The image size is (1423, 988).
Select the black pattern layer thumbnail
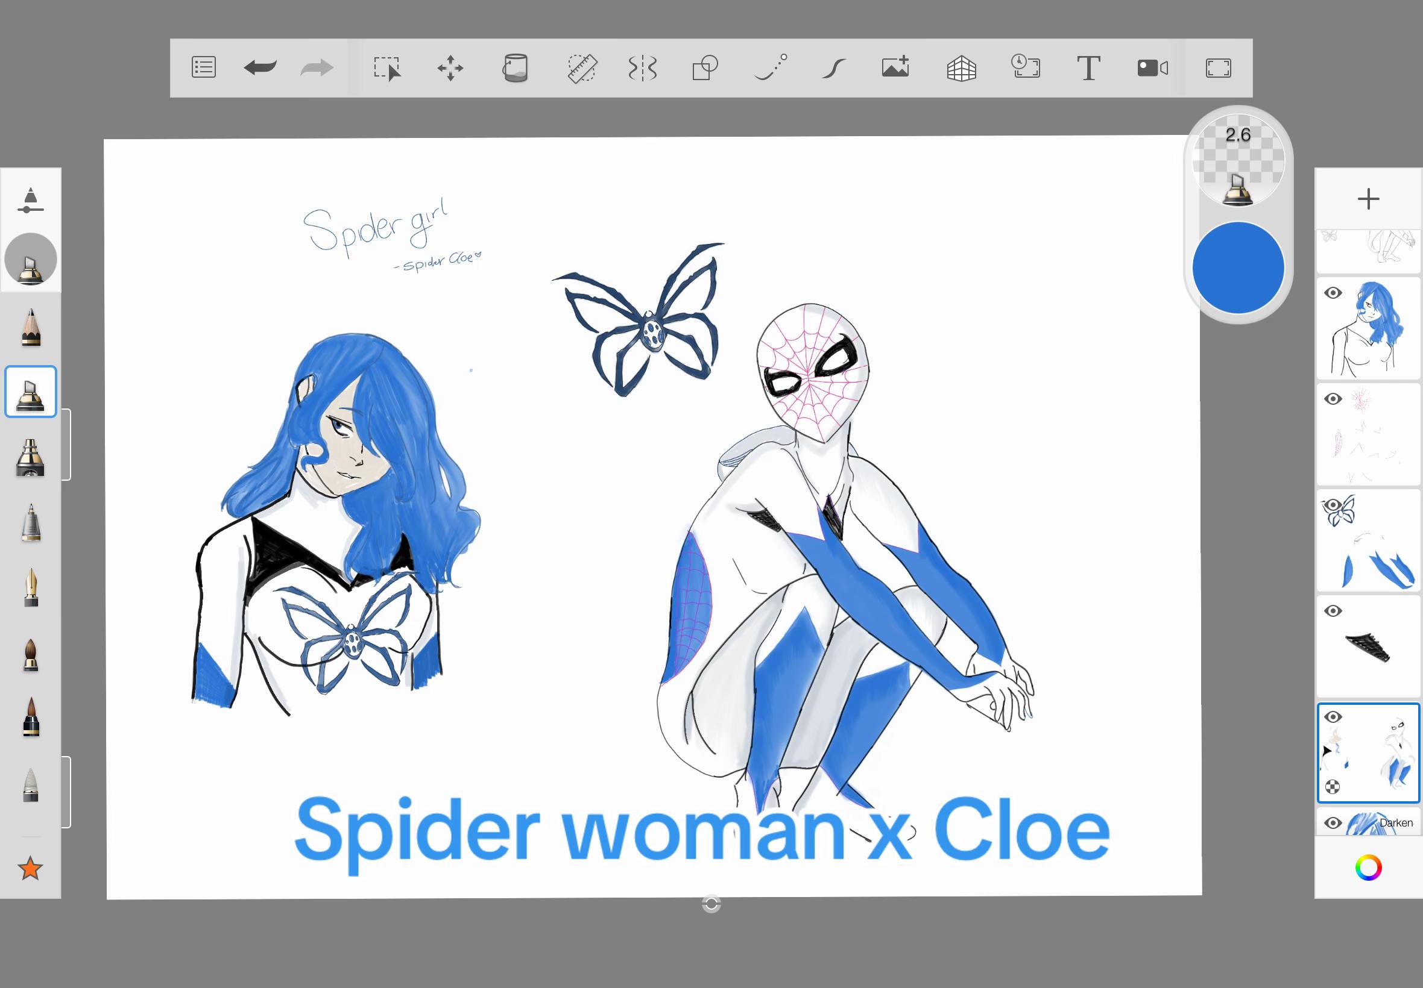1369,646
